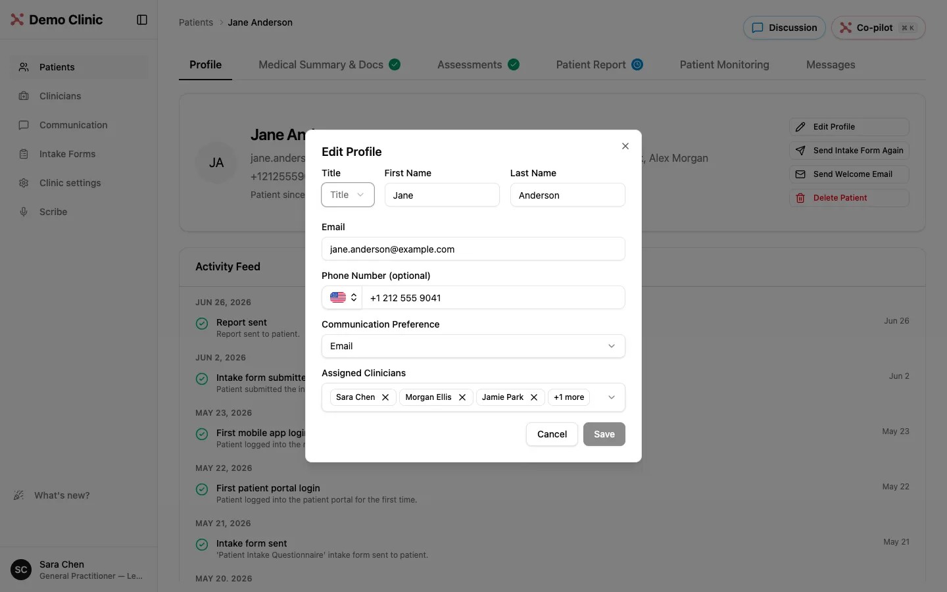This screenshot has width=947, height=592.
Task: Expand the Communication Preference dropdown
Action: click(x=473, y=346)
